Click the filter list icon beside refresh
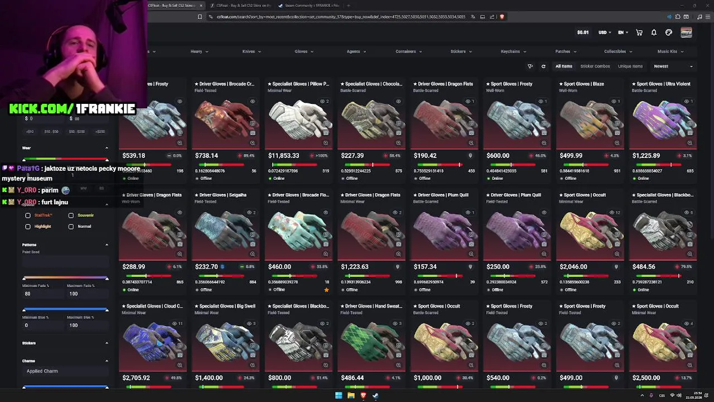Screen dimensions: 714x402 click(x=530, y=66)
